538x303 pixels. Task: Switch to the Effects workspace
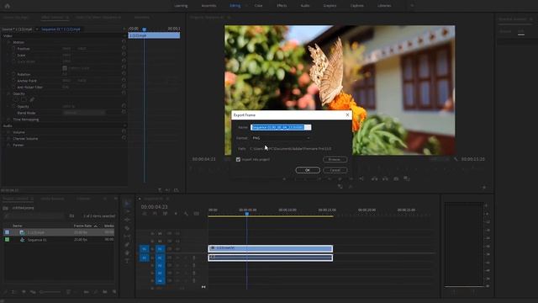(x=282, y=6)
